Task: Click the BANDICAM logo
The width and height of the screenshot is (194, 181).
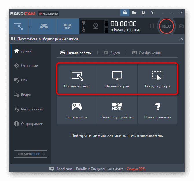Action: pos(23,14)
